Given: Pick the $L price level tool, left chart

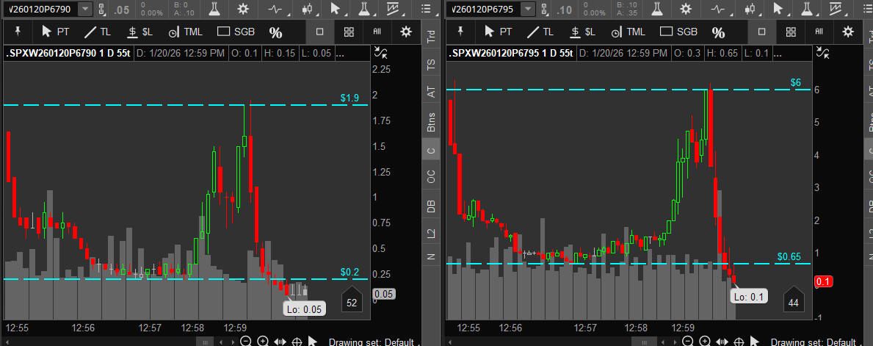Looking at the screenshot, I should [140, 32].
